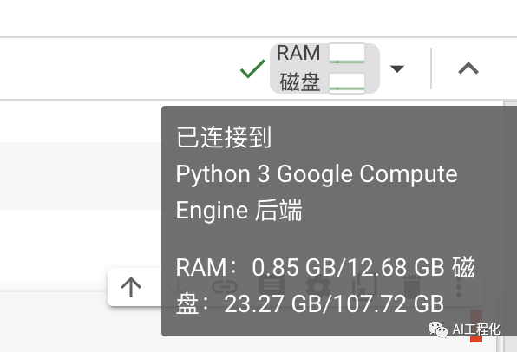
Task: Click the 磁盘 label in the toolbar
Action: (x=300, y=82)
